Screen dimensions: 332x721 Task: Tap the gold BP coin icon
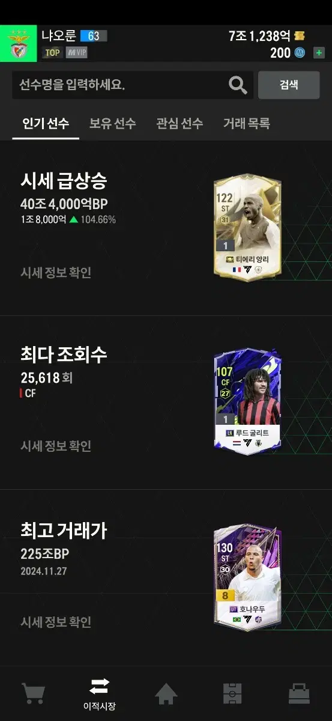300,36
